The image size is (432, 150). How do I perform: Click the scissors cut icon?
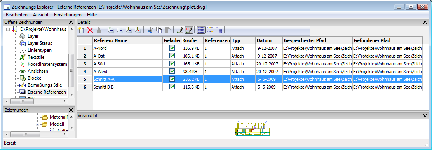[150, 30]
